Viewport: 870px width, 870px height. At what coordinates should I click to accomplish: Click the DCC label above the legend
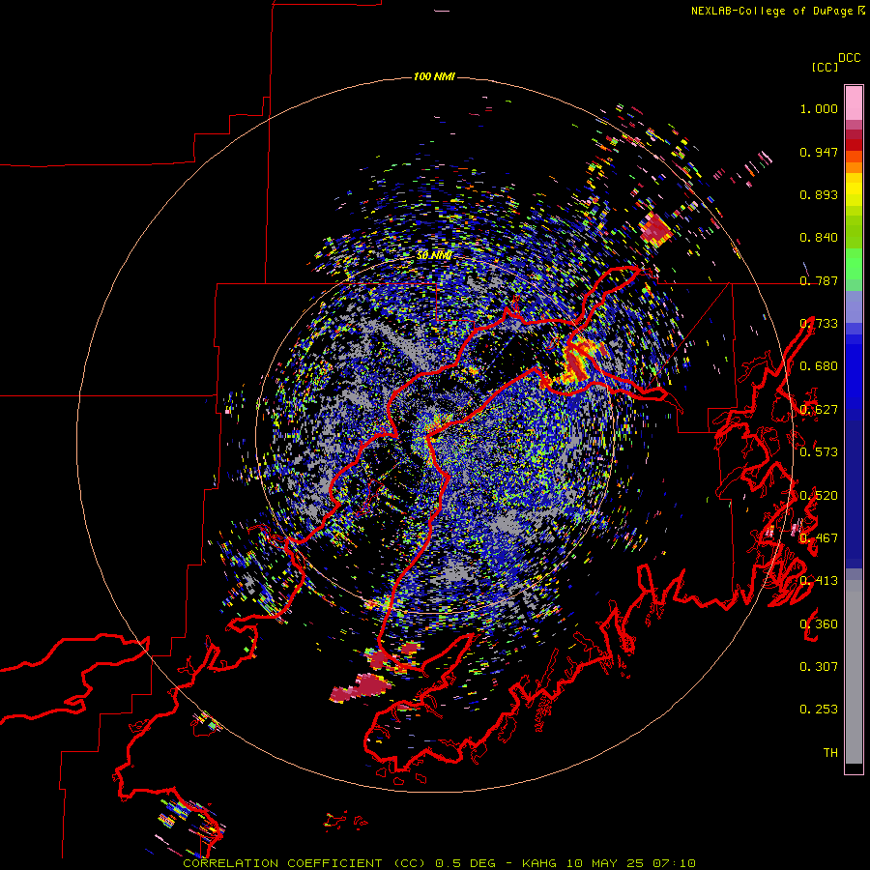tap(849, 58)
